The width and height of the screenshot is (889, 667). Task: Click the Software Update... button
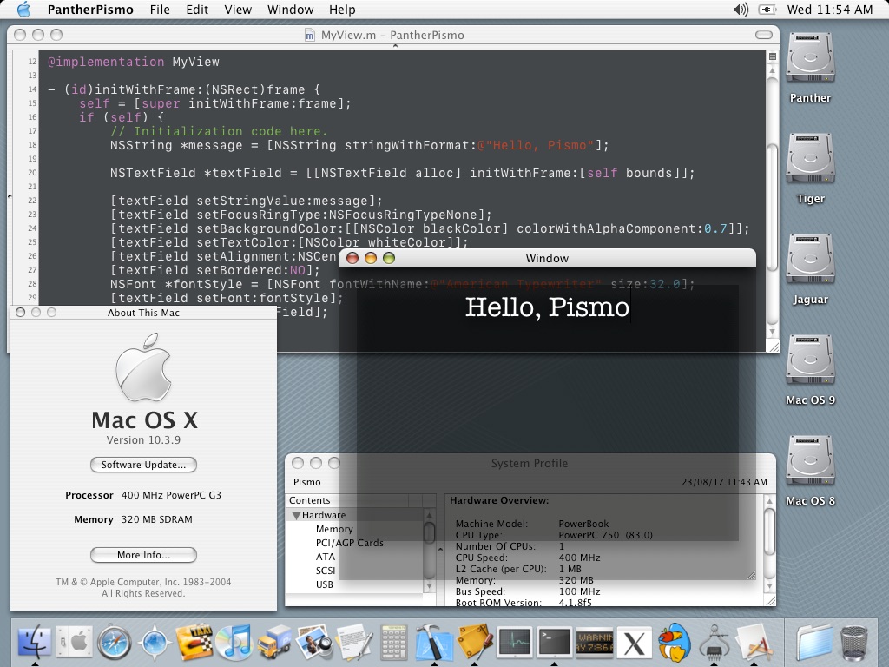(x=143, y=465)
